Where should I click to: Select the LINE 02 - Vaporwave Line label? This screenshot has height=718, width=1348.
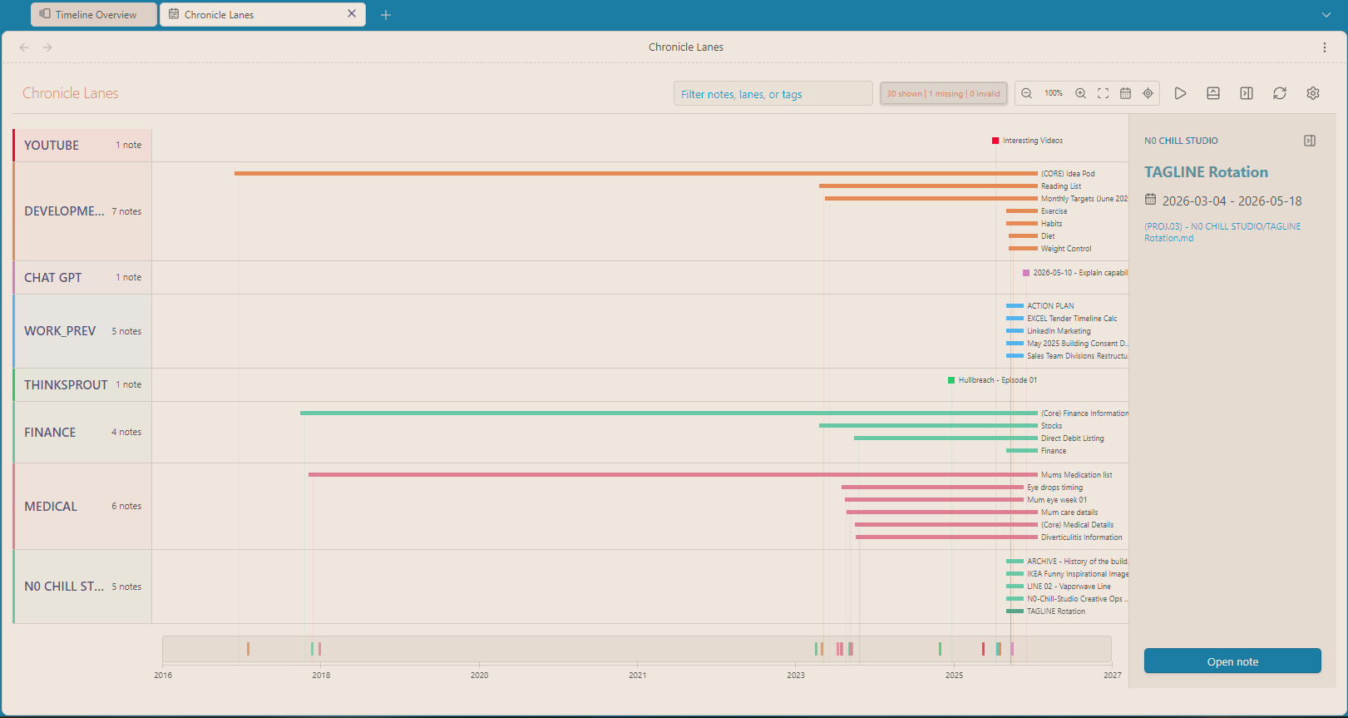pyautogui.click(x=1069, y=587)
